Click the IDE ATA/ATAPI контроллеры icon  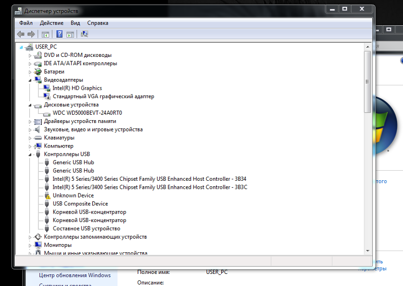[x=38, y=63]
